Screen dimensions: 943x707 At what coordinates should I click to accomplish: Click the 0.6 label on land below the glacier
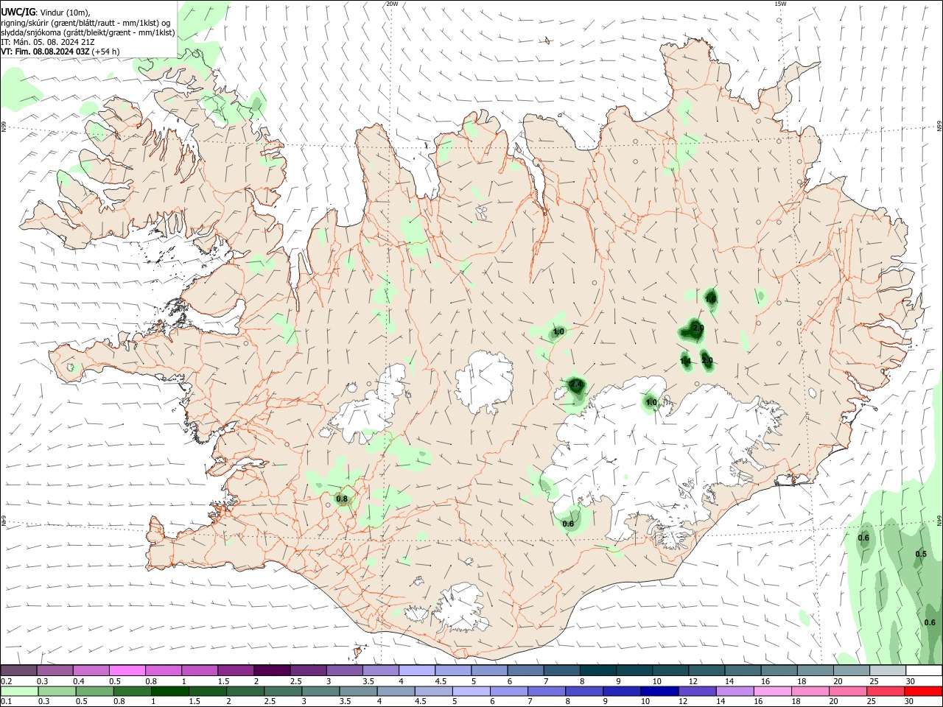568,524
